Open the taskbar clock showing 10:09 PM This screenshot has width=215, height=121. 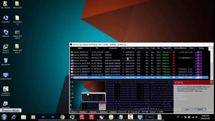[205, 117]
